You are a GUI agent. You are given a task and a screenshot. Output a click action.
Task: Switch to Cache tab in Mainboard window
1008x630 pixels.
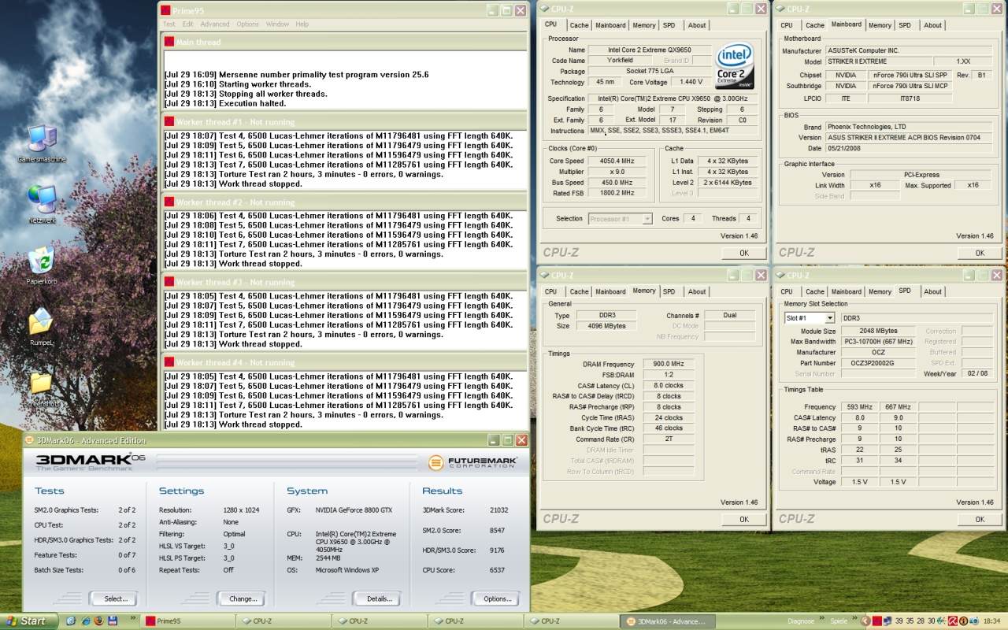(x=815, y=24)
